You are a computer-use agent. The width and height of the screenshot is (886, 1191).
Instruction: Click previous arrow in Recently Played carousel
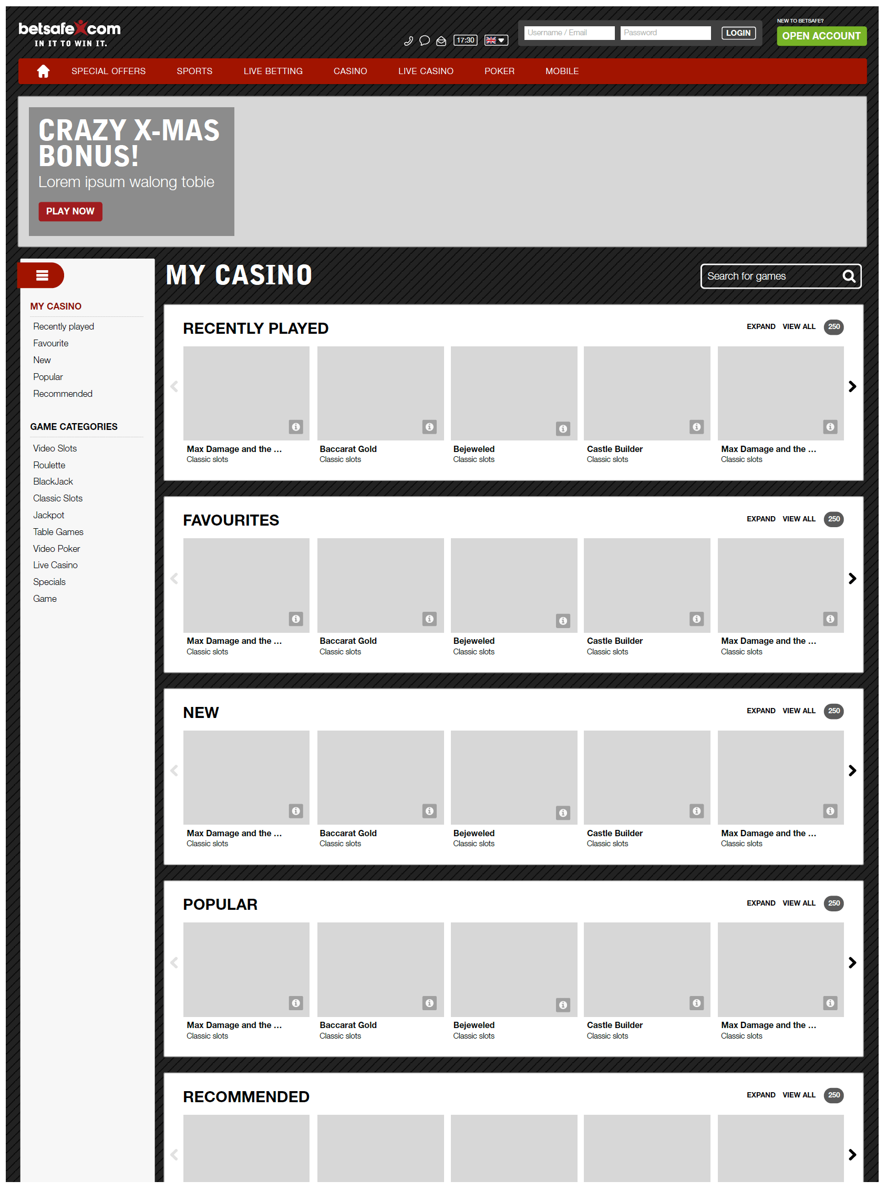point(174,387)
